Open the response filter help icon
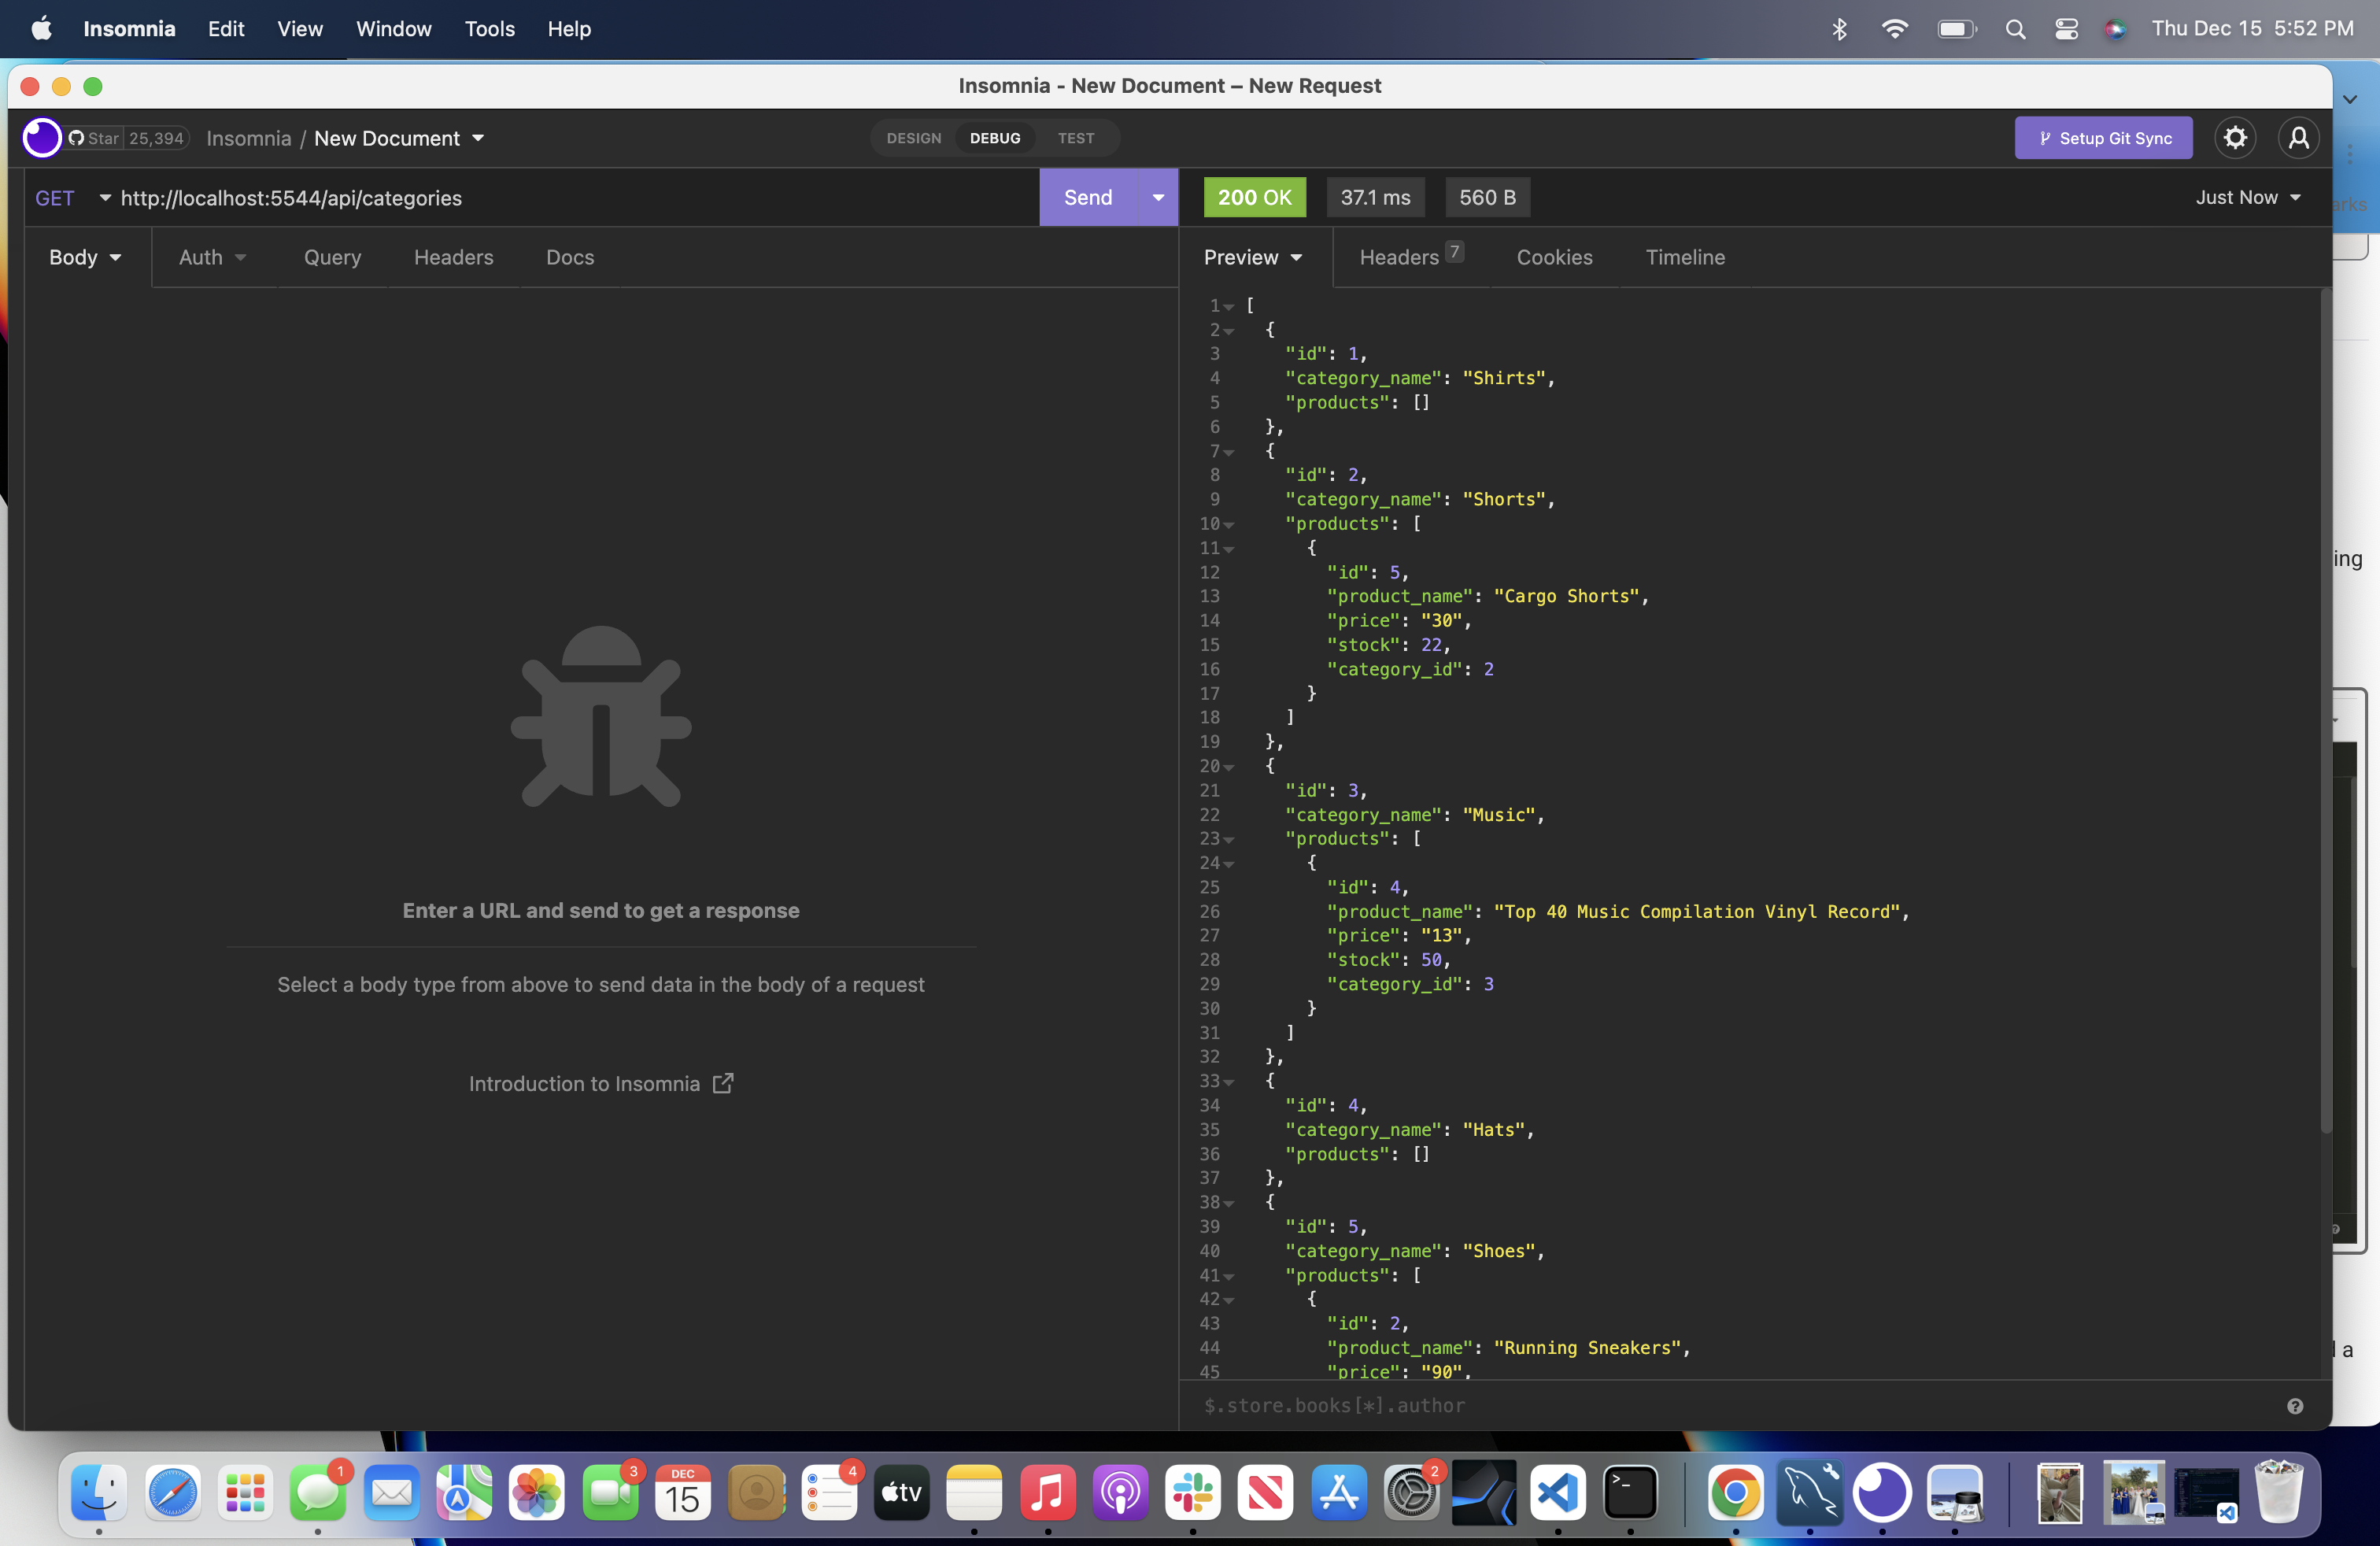2380x1546 pixels. 2295,1406
